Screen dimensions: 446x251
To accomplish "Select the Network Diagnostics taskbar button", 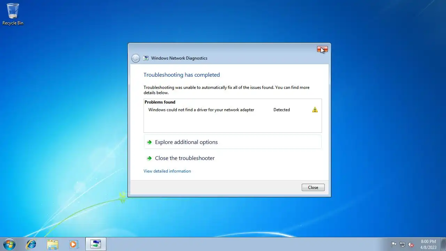I will [x=95, y=244].
